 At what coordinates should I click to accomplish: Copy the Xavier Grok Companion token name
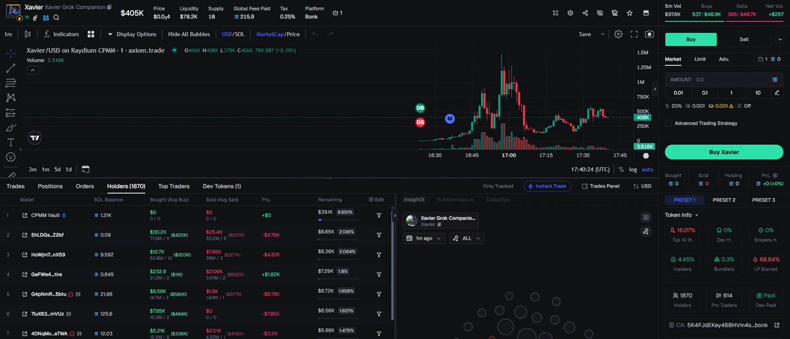pyautogui.click(x=109, y=7)
